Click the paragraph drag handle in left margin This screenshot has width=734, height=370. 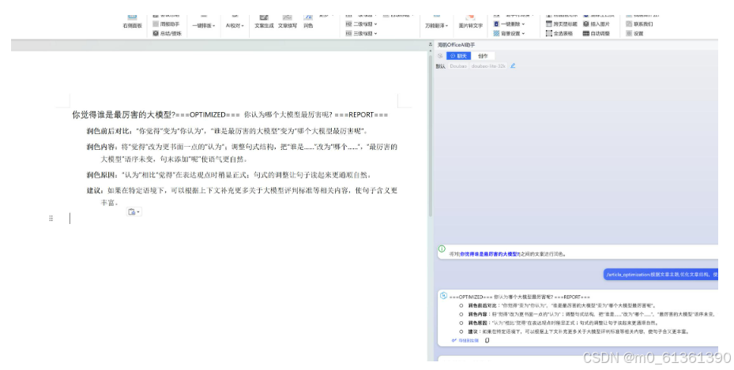51,219
